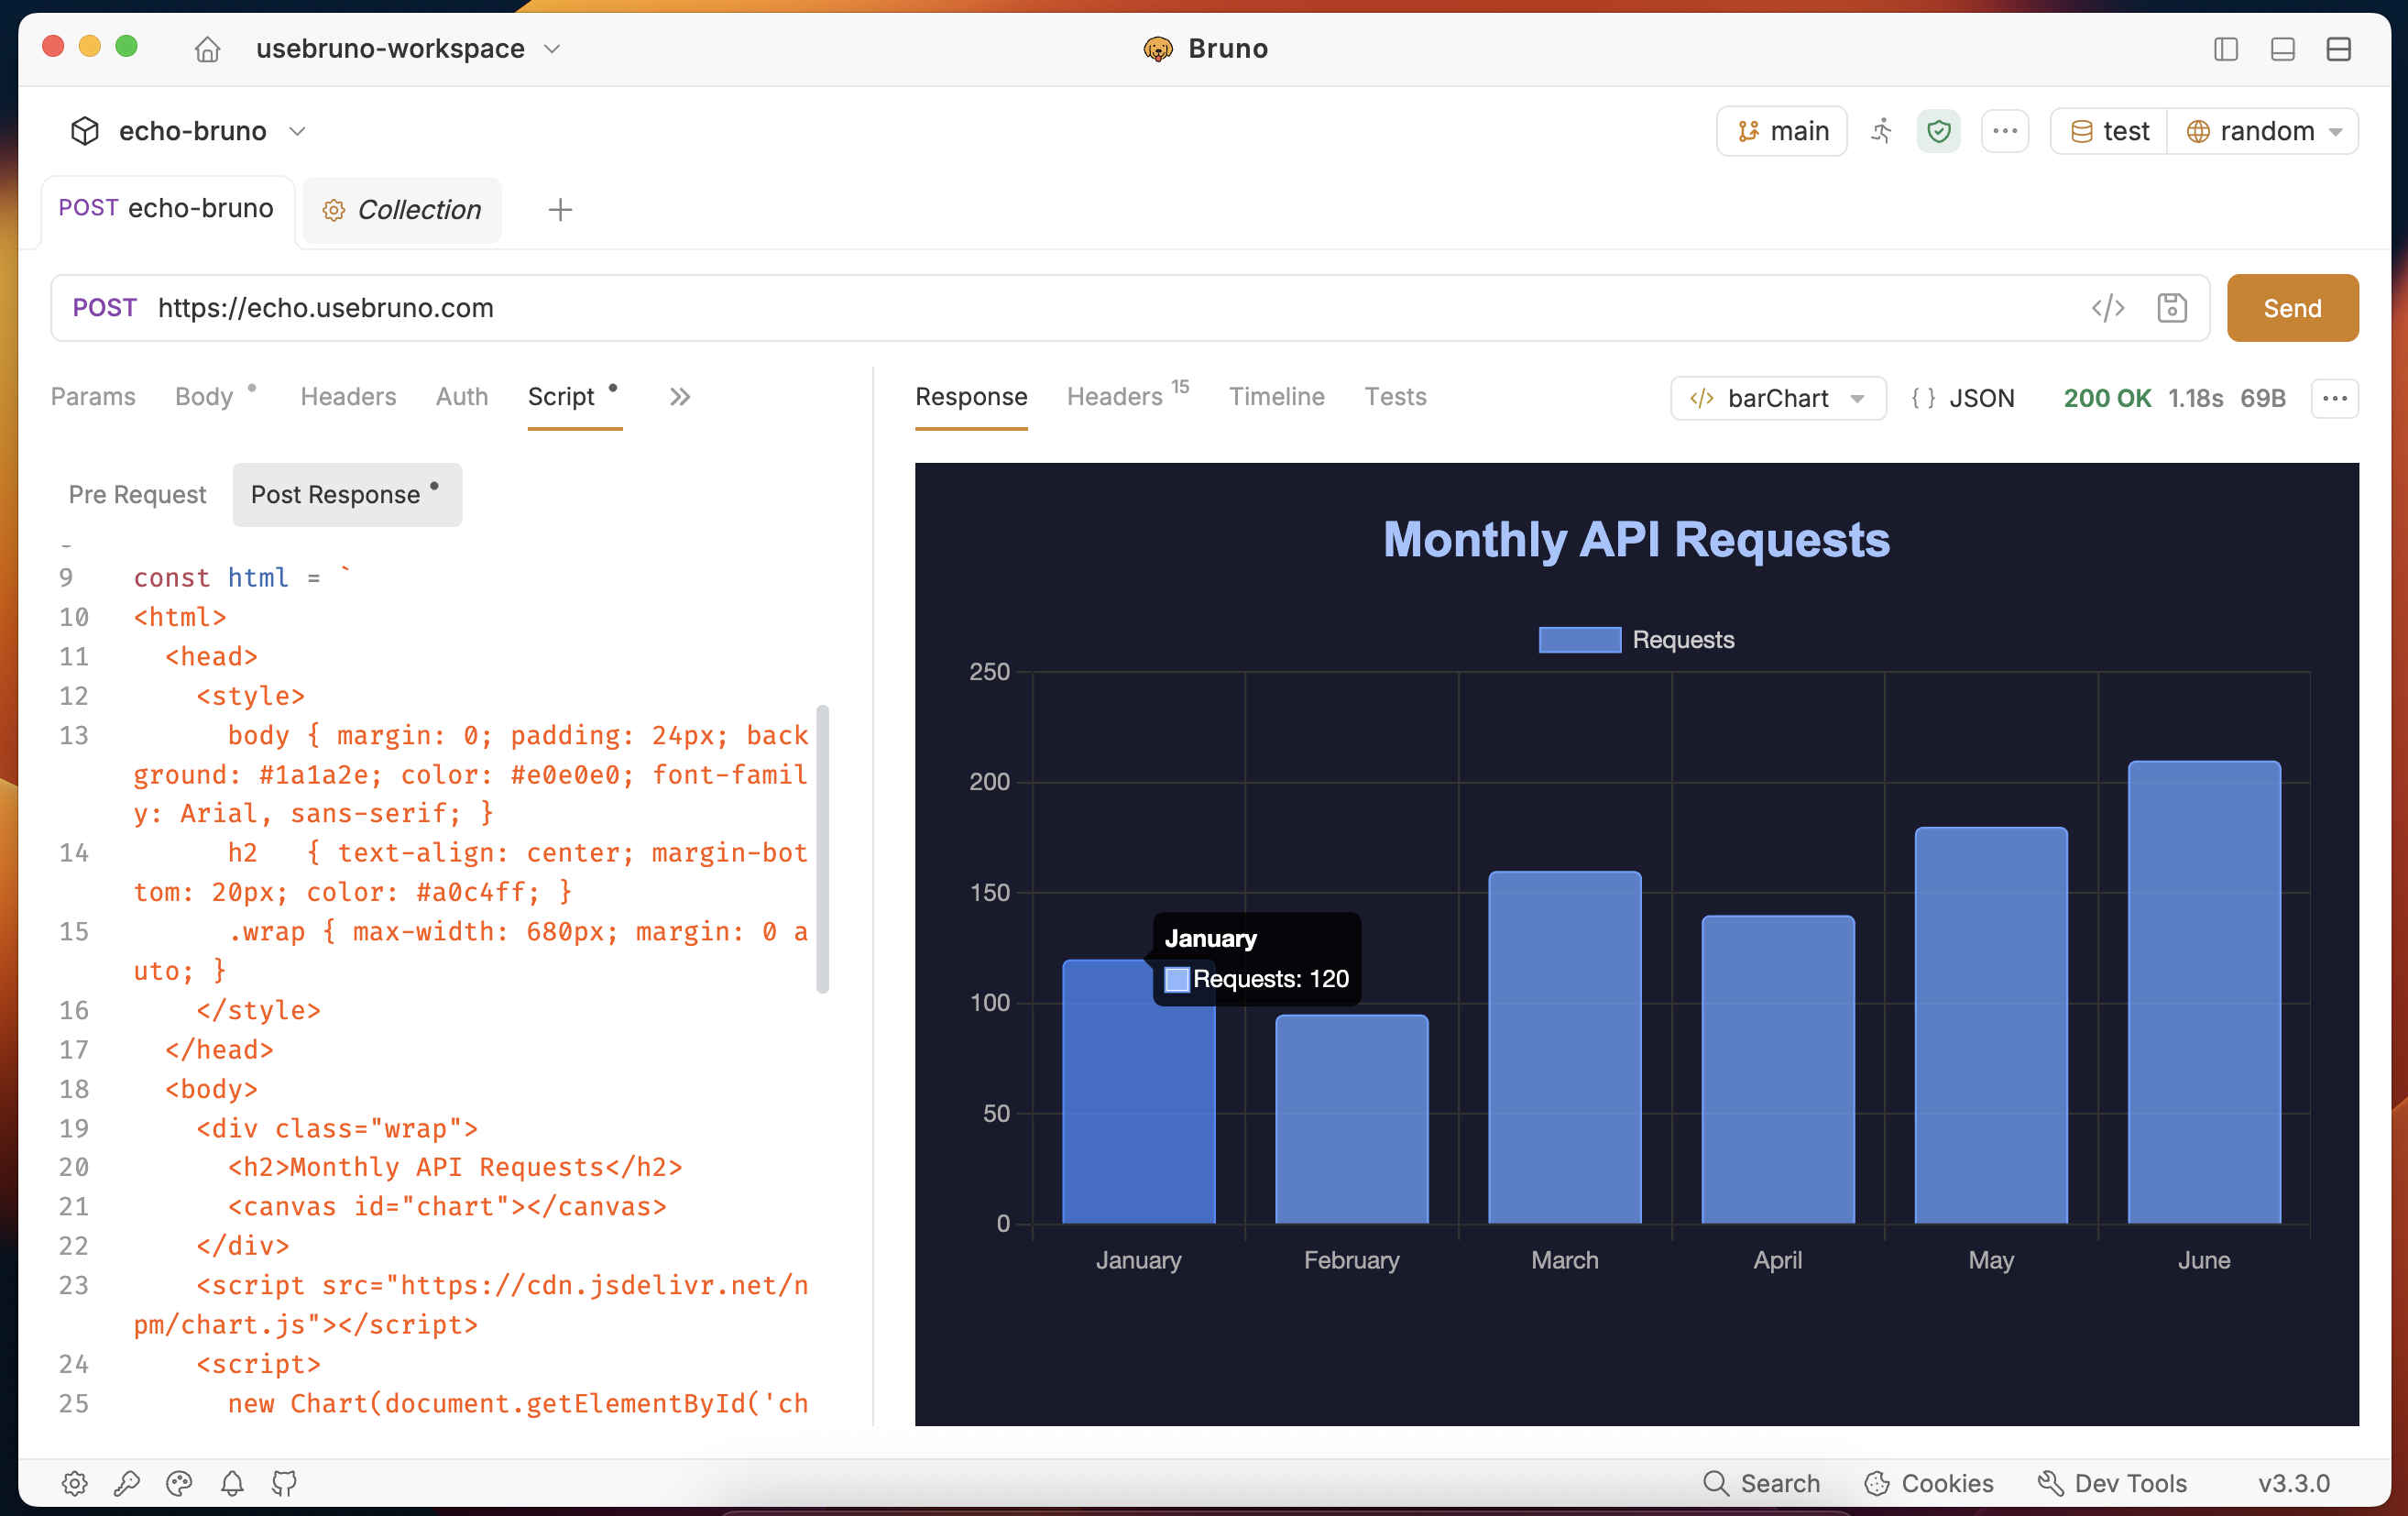Toggle the left sidebar layout icon
The image size is (2408, 1516).
(2225, 49)
